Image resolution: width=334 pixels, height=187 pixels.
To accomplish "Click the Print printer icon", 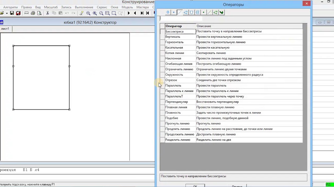I will click(x=33, y=13).
